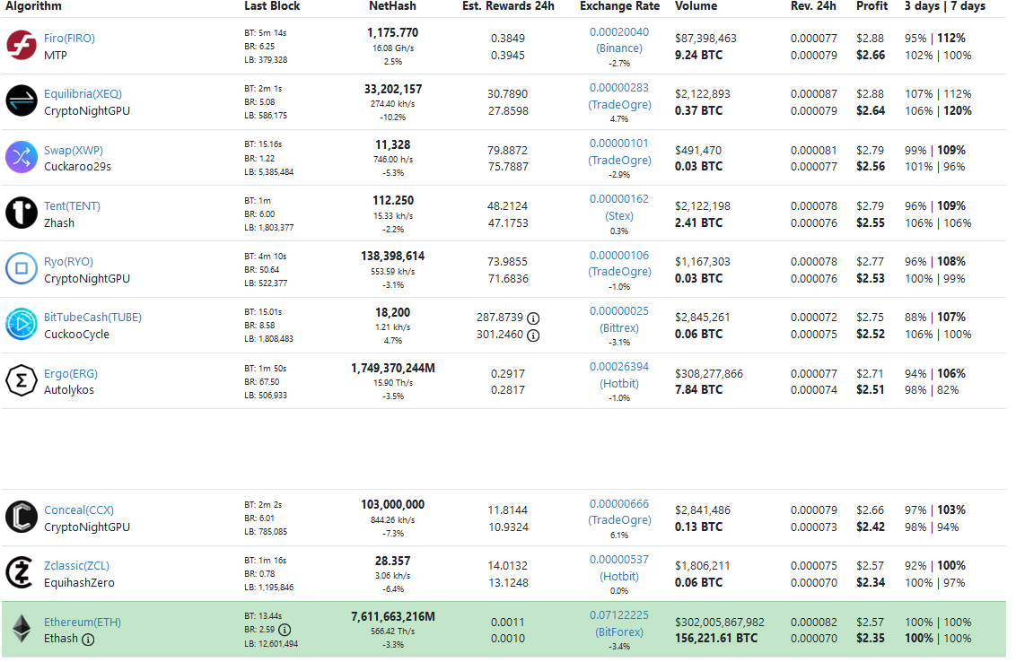Screen dimensions: 1016x662
Task: Click the NetHash column header
Action: [x=392, y=5]
